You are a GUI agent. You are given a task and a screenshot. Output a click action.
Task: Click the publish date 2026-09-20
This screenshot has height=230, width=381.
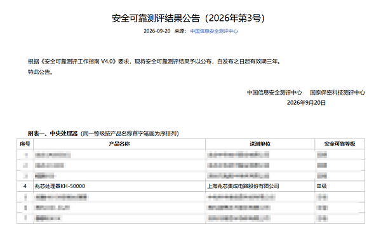click(x=157, y=31)
